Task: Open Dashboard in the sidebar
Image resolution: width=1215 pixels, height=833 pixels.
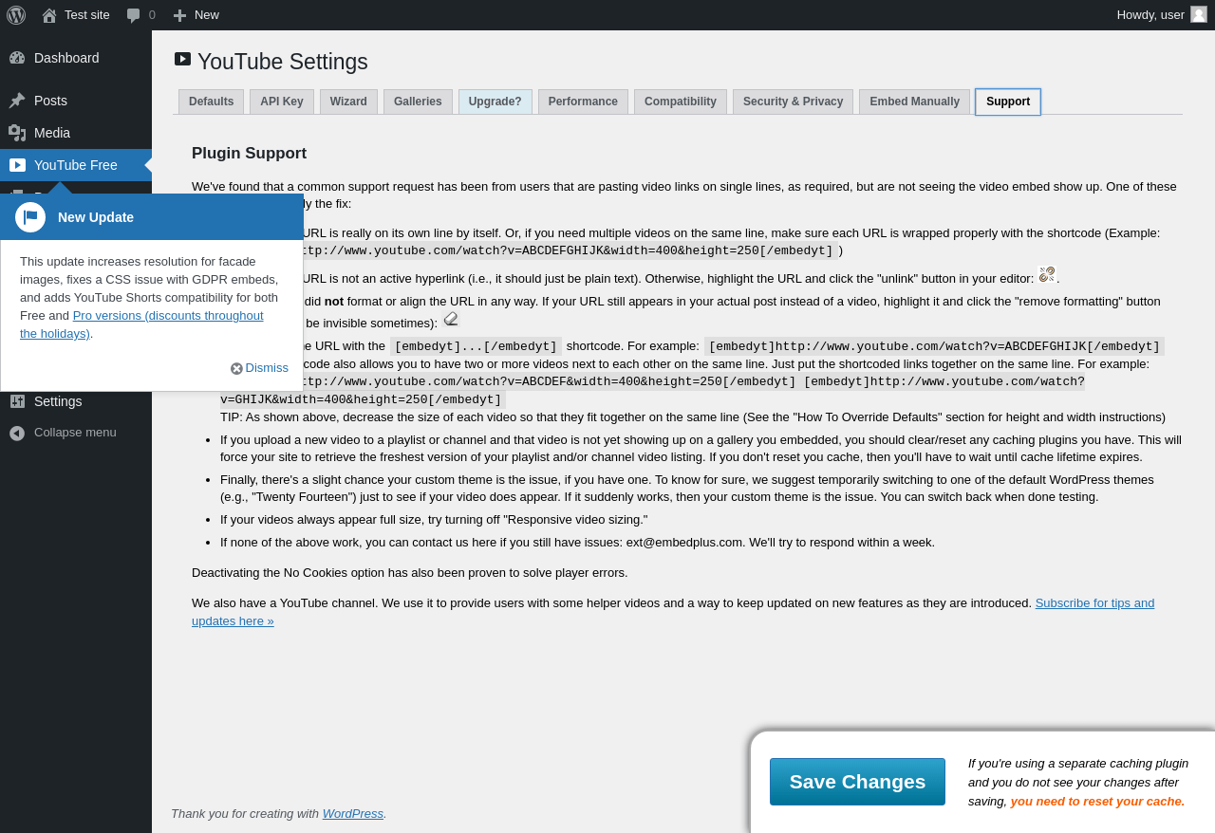Action: pyautogui.click(x=76, y=58)
